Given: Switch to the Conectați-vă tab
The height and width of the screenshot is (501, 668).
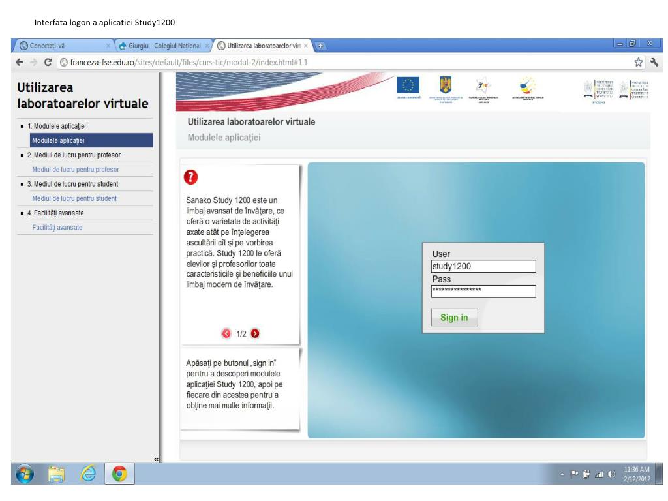Looking at the screenshot, I should [x=64, y=46].
